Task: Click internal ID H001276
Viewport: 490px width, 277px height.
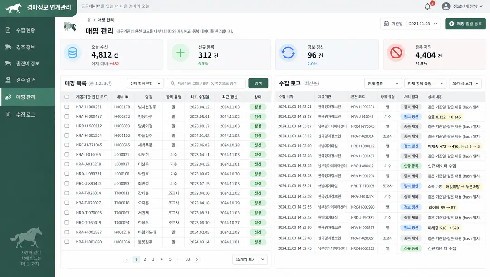Action: [122, 232]
